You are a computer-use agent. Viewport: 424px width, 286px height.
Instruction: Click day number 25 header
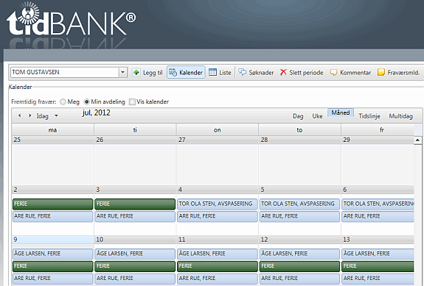click(x=53, y=140)
